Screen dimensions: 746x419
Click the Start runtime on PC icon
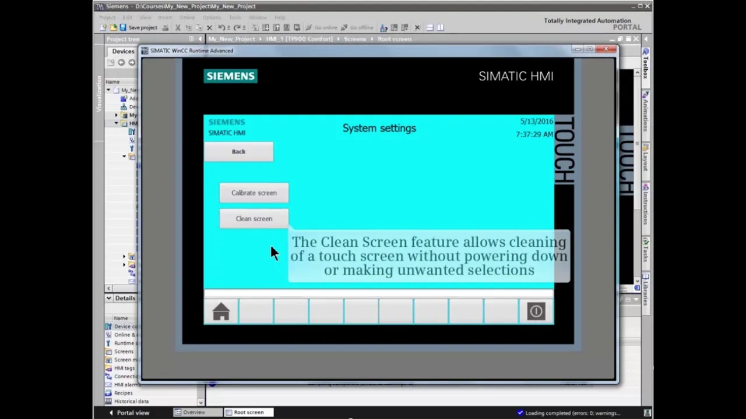point(297,27)
